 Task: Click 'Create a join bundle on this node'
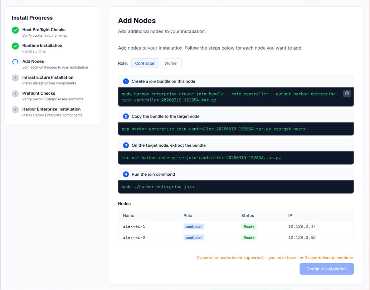coord(163,81)
